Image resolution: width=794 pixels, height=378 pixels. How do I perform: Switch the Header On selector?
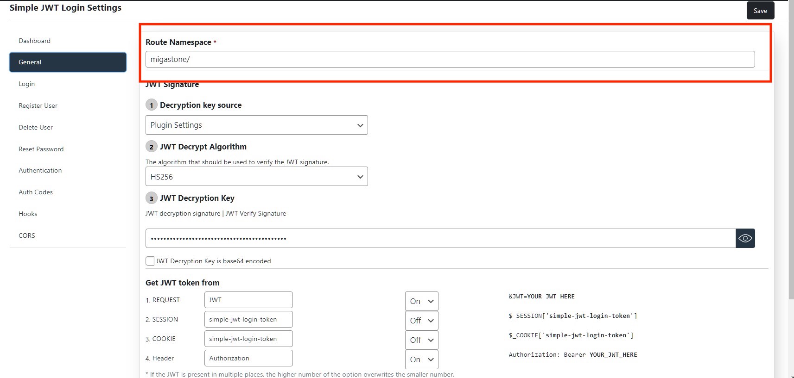point(421,359)
